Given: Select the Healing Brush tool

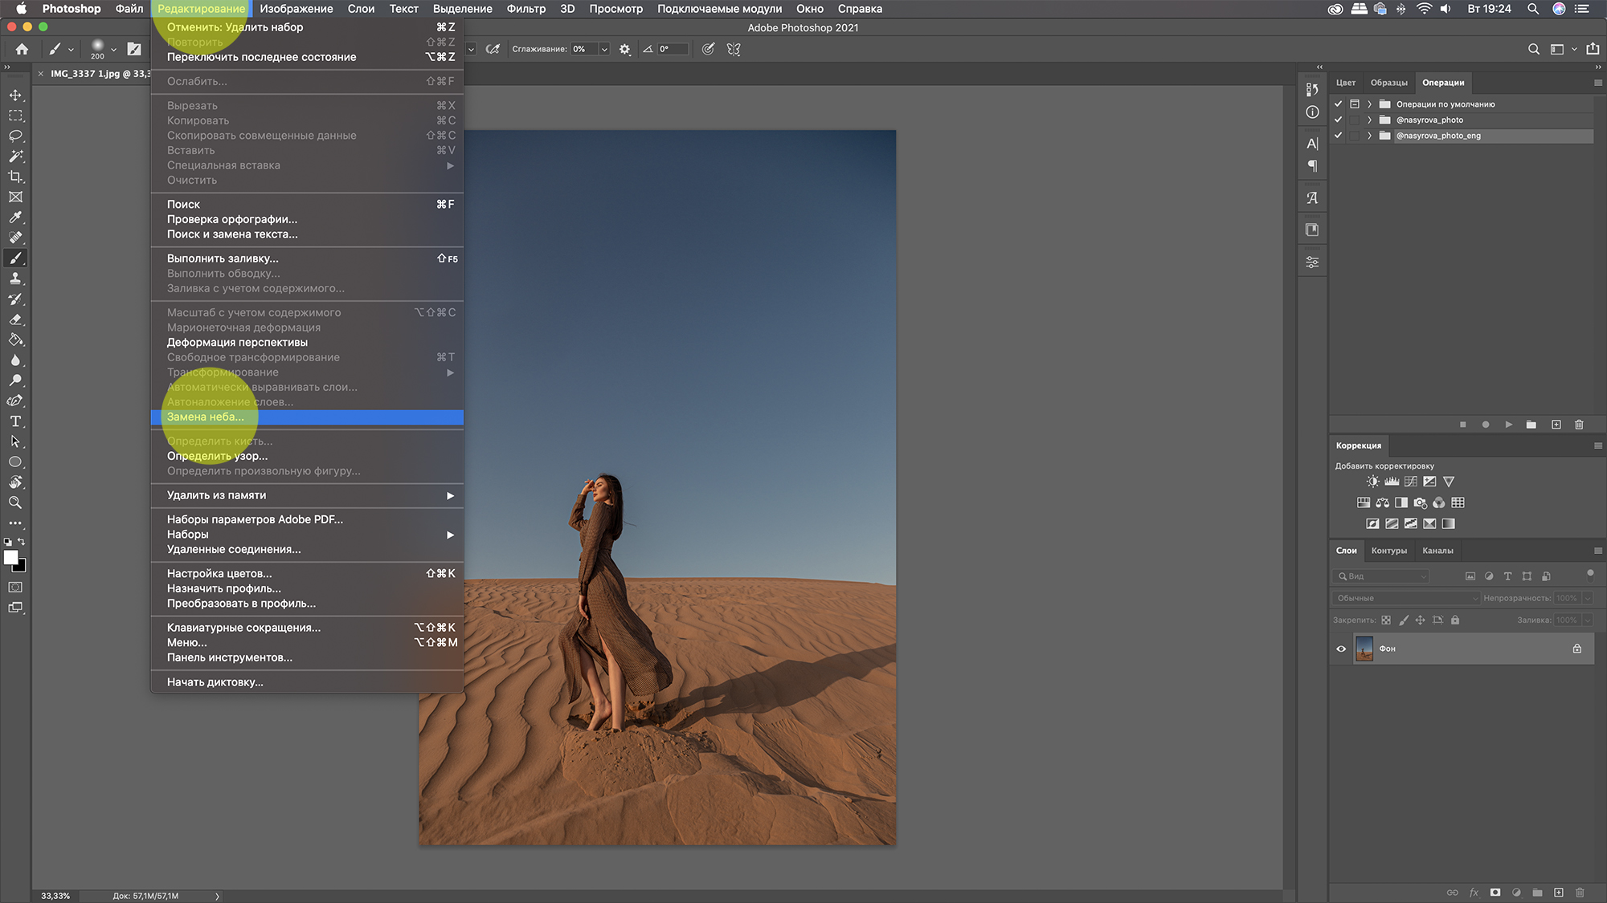Looking at the screenshot, I should [x=15, y=238].
